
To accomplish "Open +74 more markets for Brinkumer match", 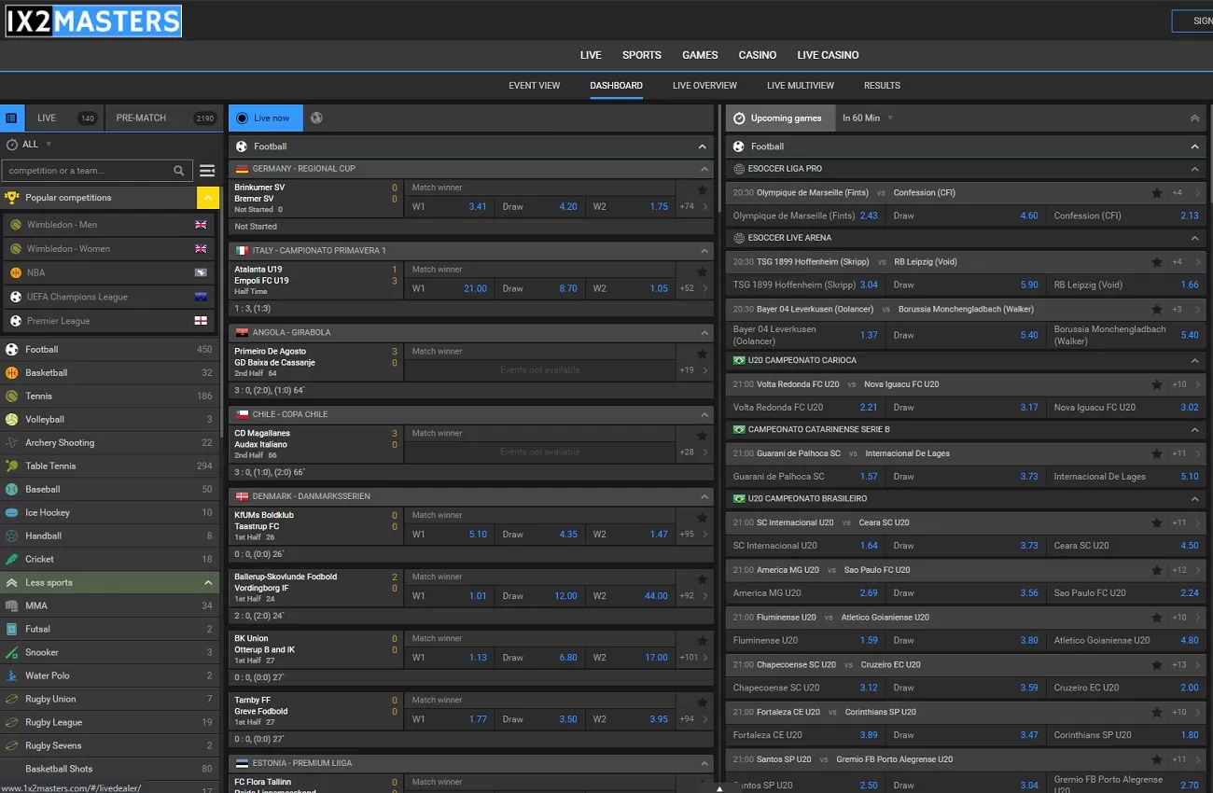I will 691,207.
